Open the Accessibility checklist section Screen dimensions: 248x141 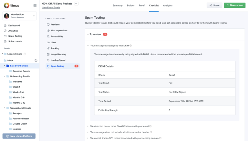click(57, 36)
